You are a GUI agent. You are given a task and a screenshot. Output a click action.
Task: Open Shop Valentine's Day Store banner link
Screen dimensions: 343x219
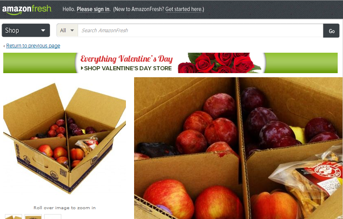tap(128, 68)
